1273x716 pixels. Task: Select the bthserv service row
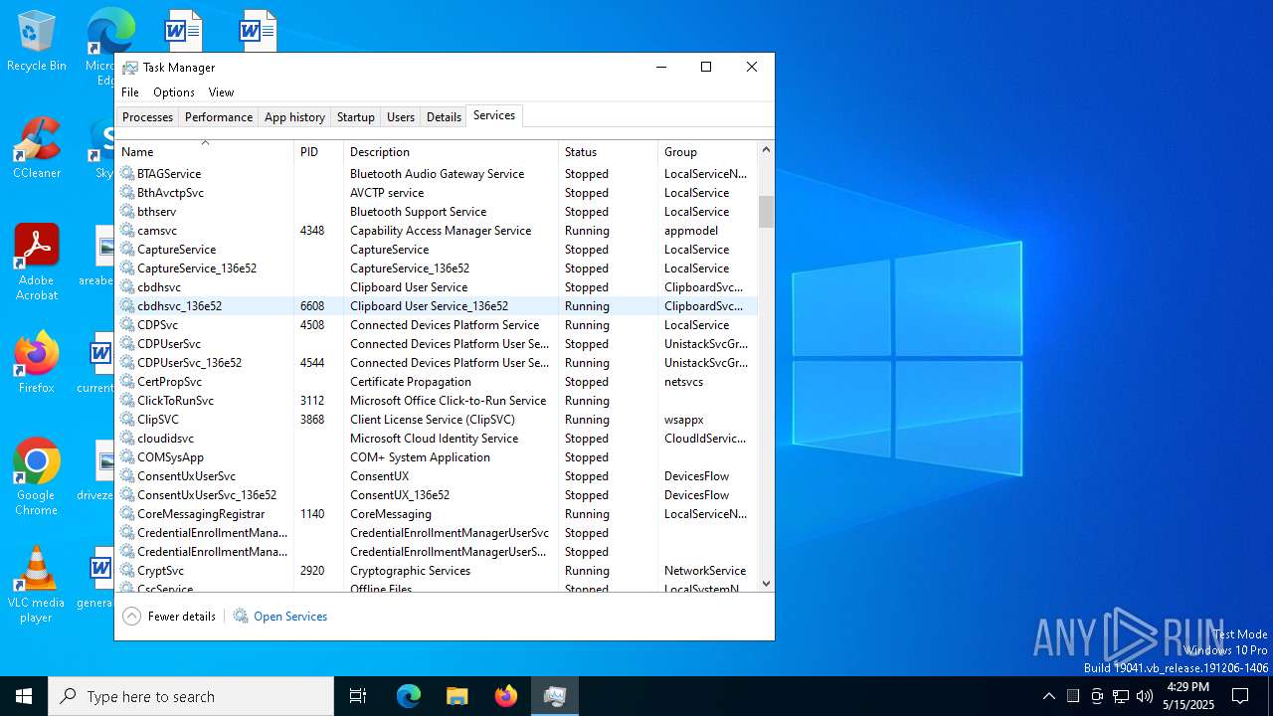pyautogui.click(x=437, y=211)
